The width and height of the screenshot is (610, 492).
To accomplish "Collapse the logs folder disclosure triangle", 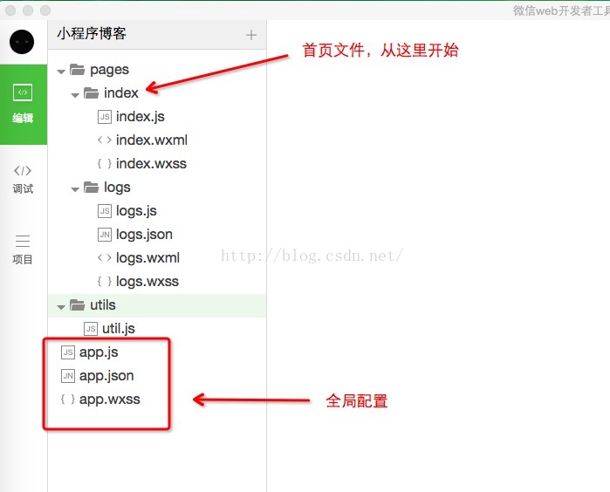I will point(75,188).
